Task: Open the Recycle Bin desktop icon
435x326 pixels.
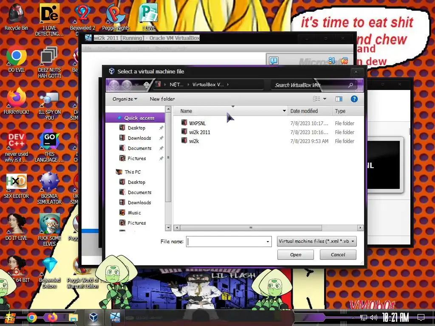Action: click(x=16, y=17)
